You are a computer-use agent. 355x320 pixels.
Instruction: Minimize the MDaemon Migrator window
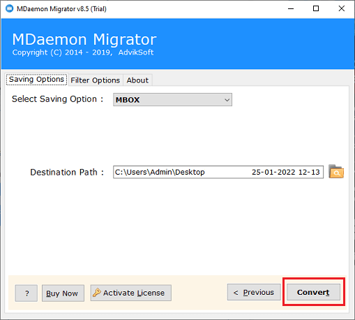point(291,9)
